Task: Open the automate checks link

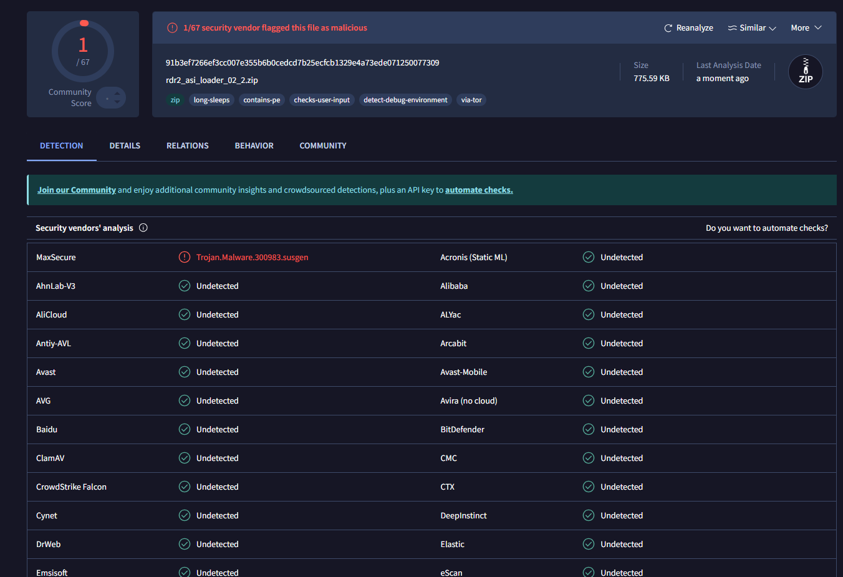Action: pyautogui.click(x=478, y=190)
